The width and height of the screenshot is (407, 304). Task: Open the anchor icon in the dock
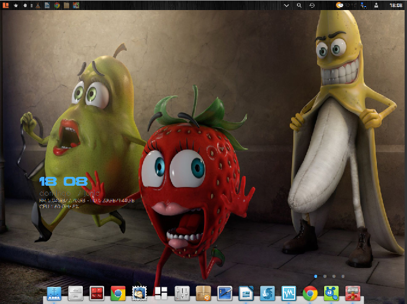[x=53, y=293]
